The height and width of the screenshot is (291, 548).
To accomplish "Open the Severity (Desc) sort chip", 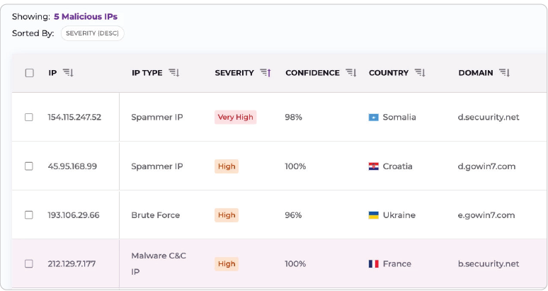I will pyautogui.click(x=92, y=33).
